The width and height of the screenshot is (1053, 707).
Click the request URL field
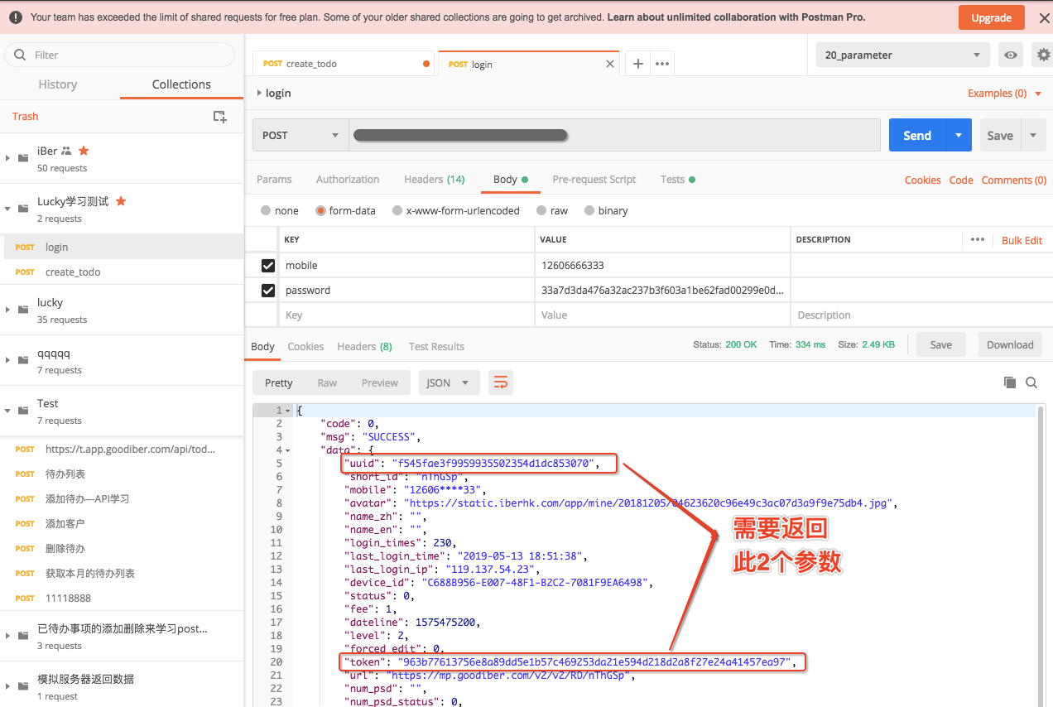click(614, 135)
